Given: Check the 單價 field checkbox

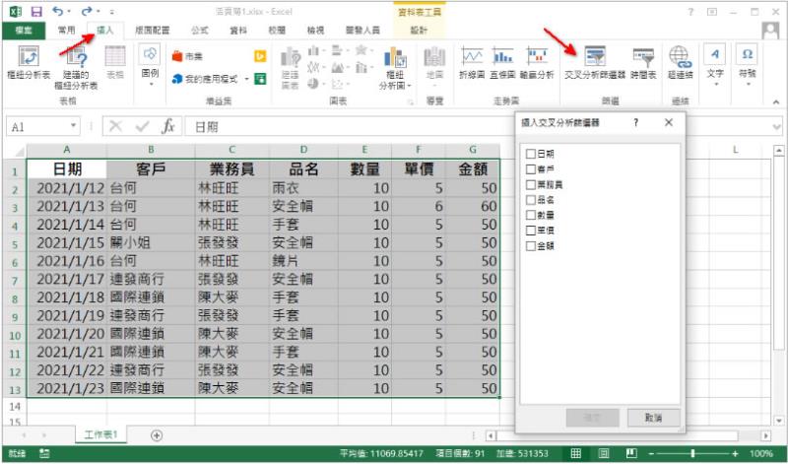Looking at the screenshot, I should click(531, 231).
